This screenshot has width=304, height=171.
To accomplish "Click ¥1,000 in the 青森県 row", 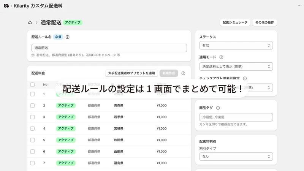I will pos(162,106).
